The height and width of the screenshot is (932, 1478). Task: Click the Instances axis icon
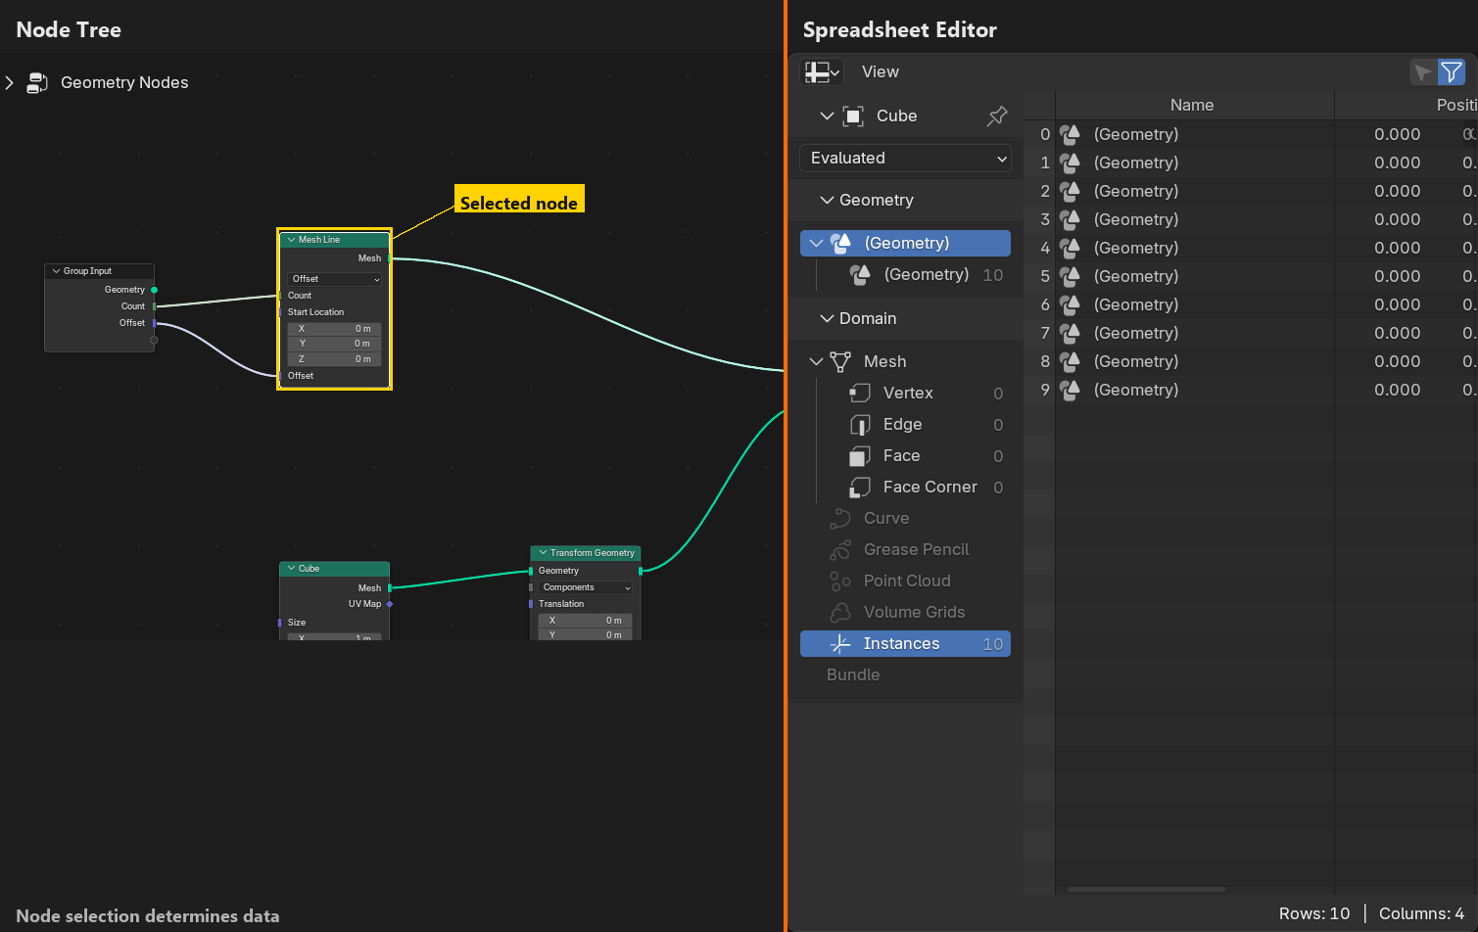[840, 644]
